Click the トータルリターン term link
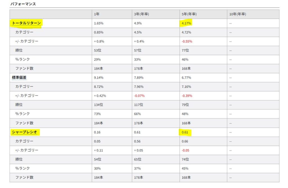288x188 pixels. tap(26, 23)
